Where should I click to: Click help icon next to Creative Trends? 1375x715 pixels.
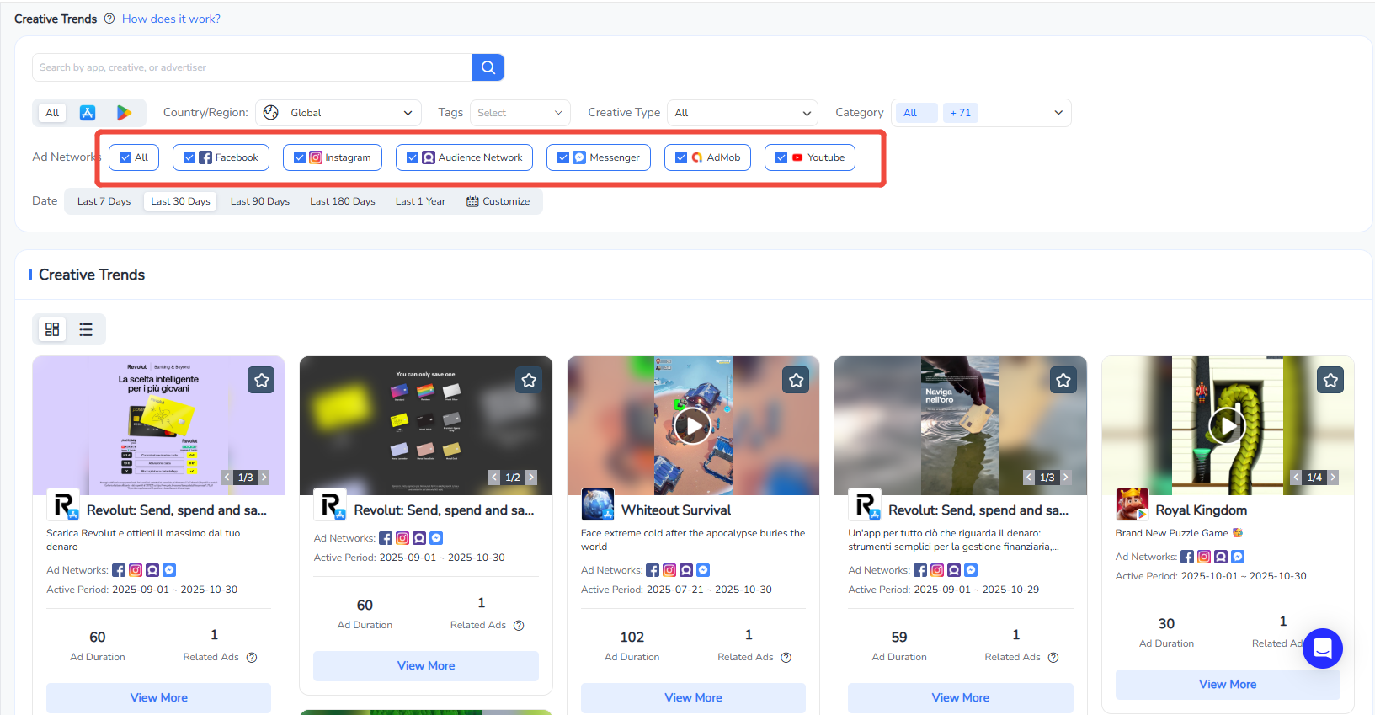pyautogui.click(x=109, y=19)
